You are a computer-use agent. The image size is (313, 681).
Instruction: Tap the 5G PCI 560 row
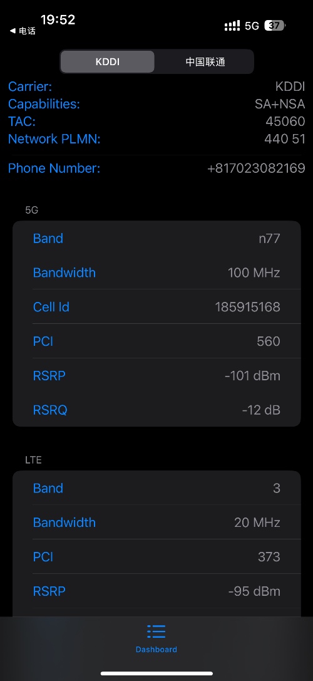tap(156, 341)
